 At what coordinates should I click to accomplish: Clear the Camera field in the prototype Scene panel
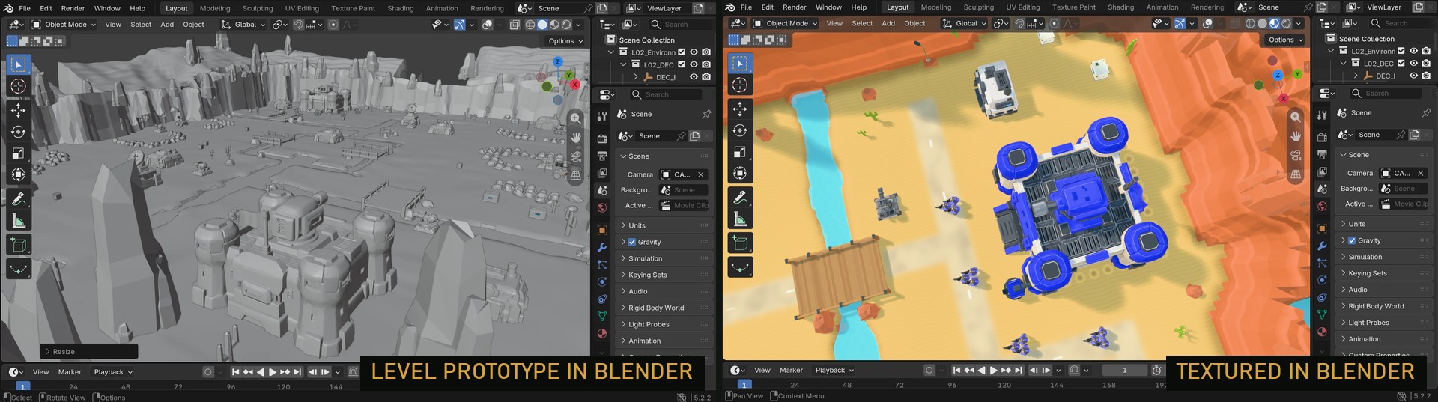[x=701, y=174]
